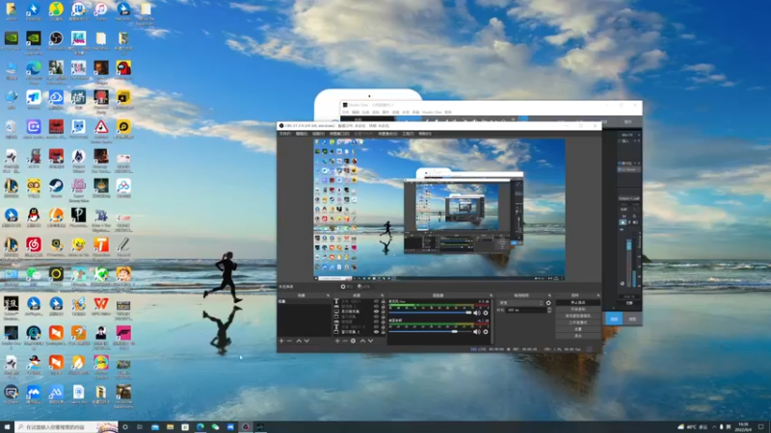Open OBS 场景集合 (Scene Collection) menu
Viewport: 771px width, 433px height.
pyautogui.click(x=387, y=134)
